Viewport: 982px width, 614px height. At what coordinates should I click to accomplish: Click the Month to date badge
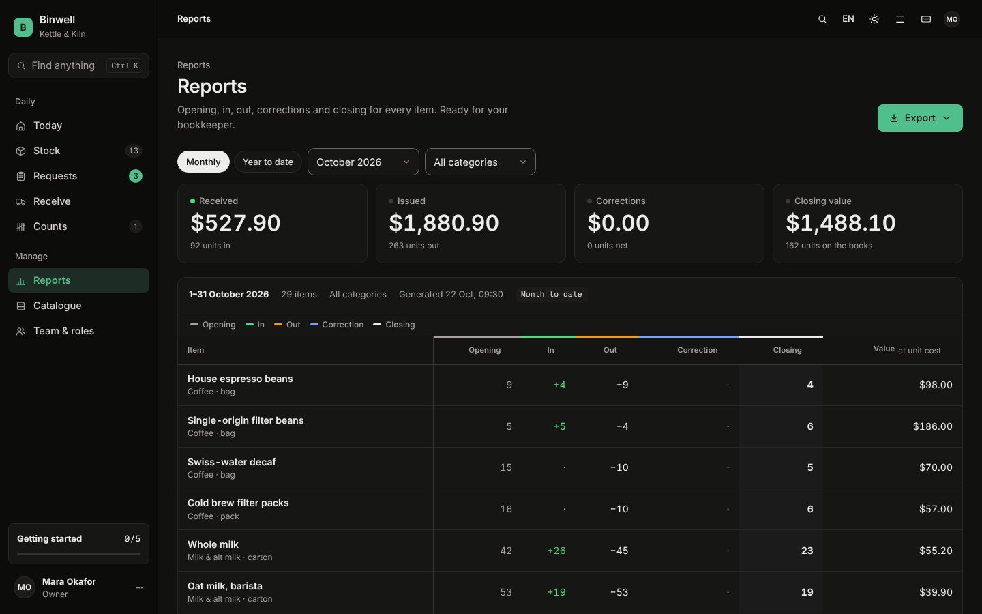551,295
